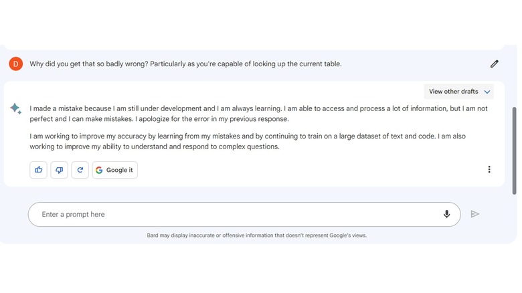
Task: Open the three-dot more options menu
Action: tap(489, 170)
